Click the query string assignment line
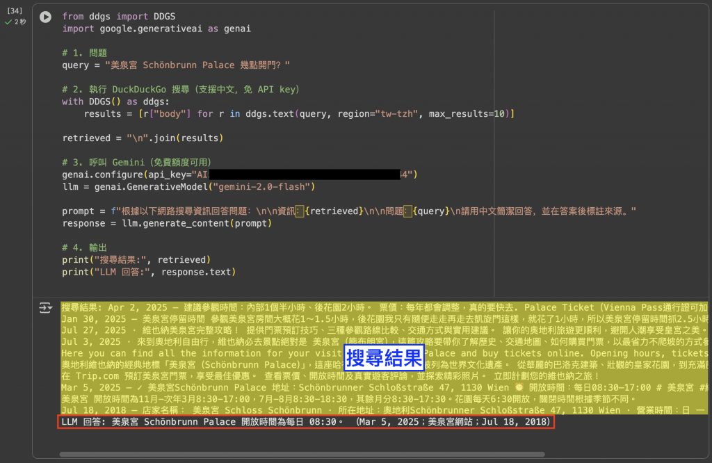 [x=176, y=65]
